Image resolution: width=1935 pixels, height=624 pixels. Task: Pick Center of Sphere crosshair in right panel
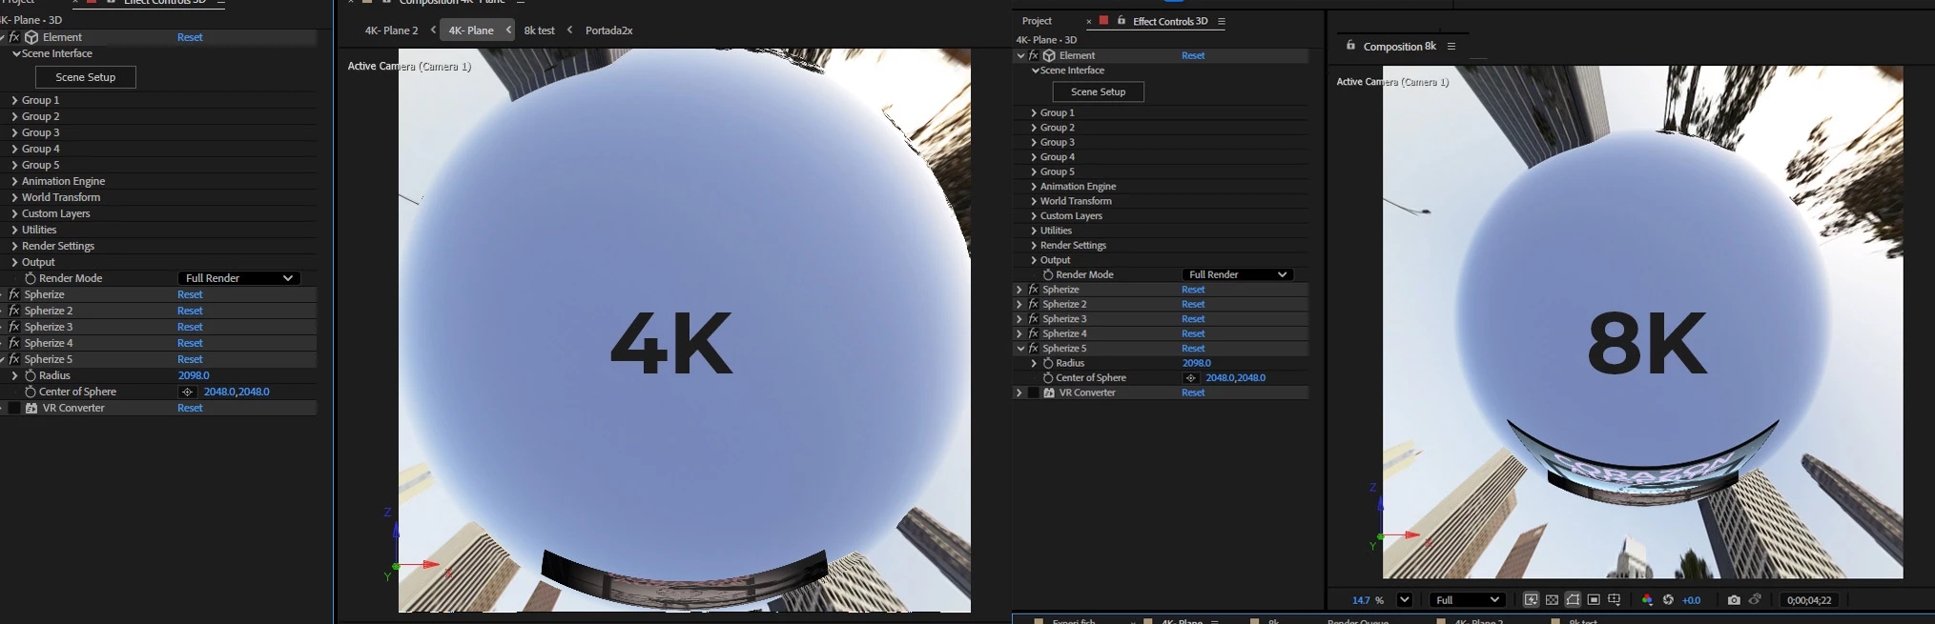point(1190,378)
